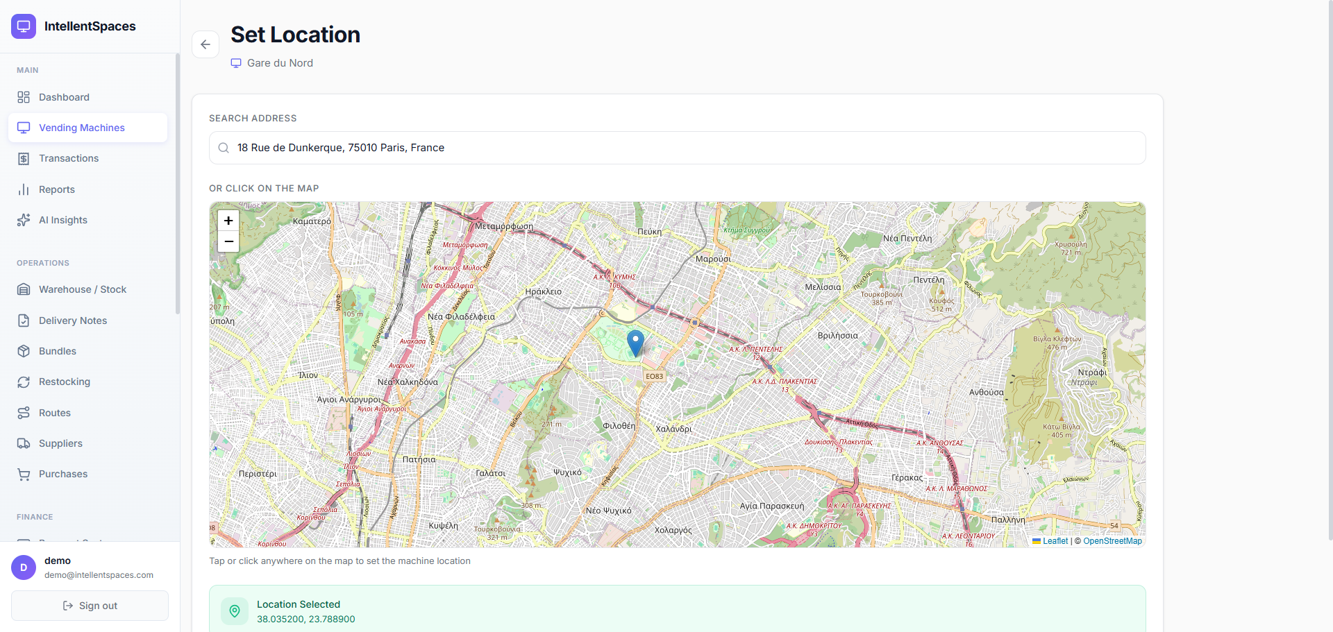
Task: Open the Routes page
Action: pyautogui.click(x=87, y=413)
